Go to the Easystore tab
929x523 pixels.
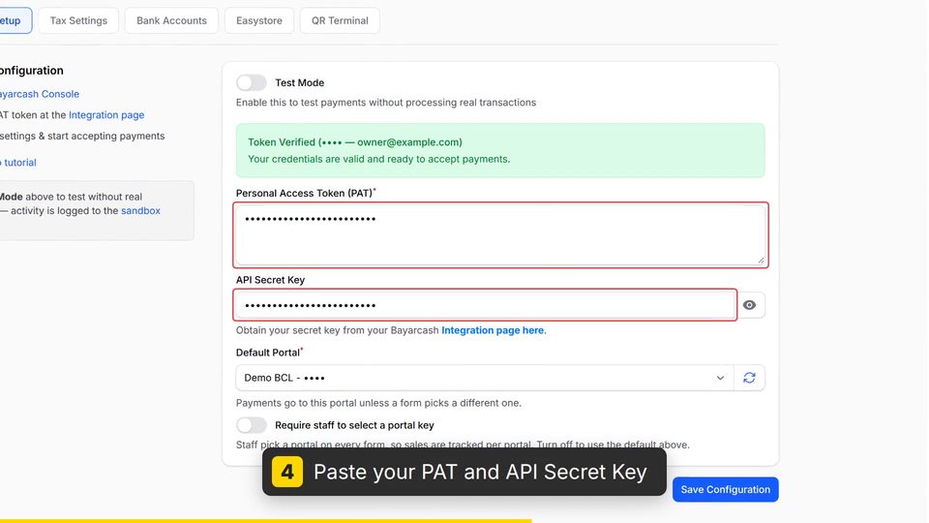[x=259, y=20]
